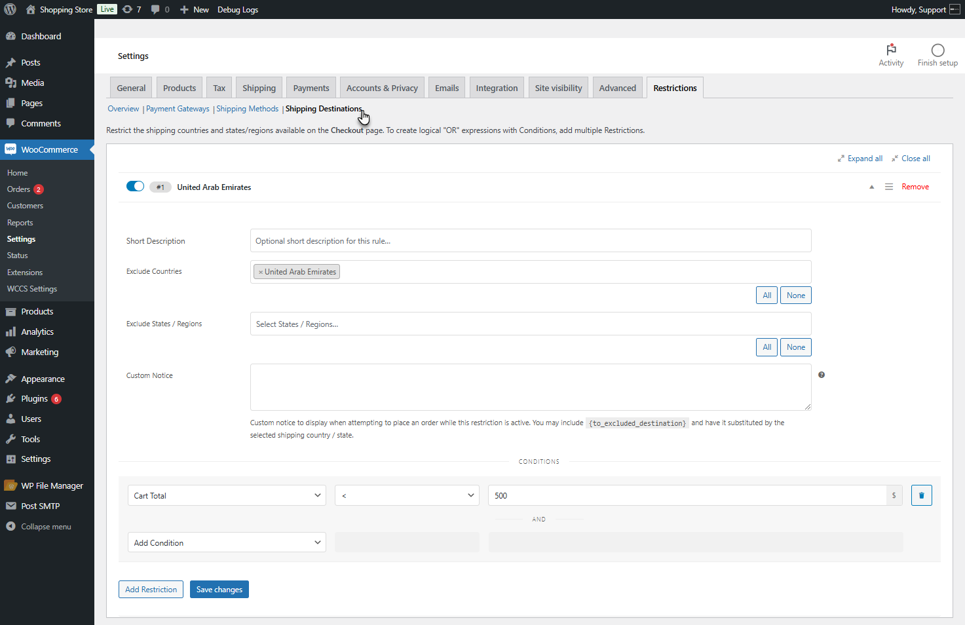Viewport: 965px width, 625px height.
Task: Delete the Cart Total condition with trash icon
Action: [921, 495]
